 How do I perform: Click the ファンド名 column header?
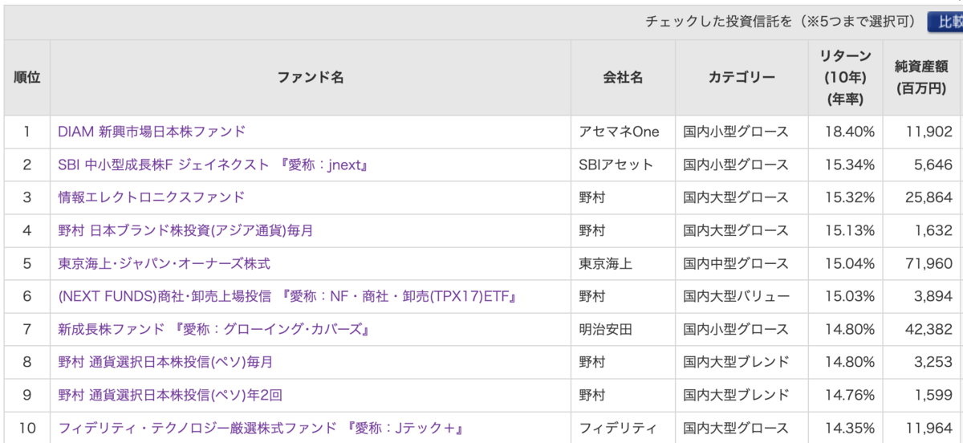[311, 78]
